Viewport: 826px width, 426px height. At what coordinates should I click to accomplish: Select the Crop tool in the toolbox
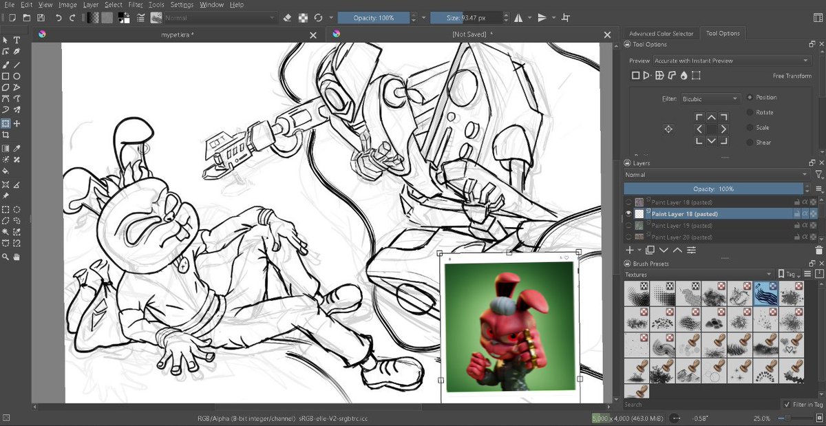pos(6,136)
